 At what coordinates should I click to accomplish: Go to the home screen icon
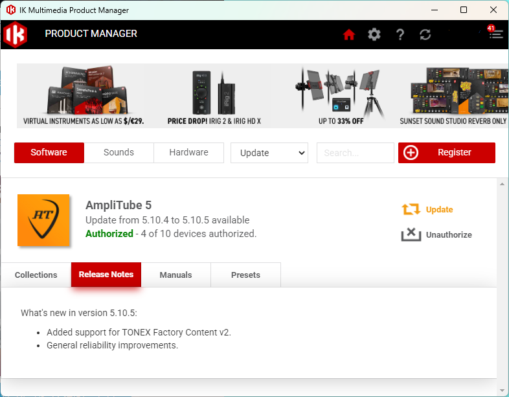[x=349, y=34]
